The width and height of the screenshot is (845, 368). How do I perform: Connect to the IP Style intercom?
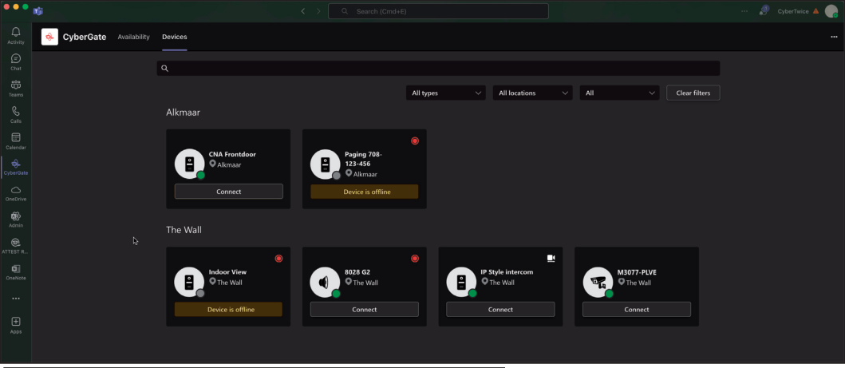[x=500, y=309]
